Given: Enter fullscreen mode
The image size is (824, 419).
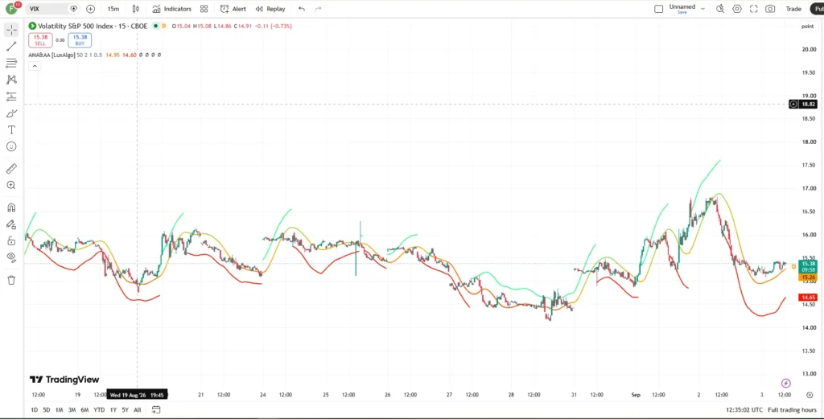Looking at the screenshot, I should click(x=753, y=9).
